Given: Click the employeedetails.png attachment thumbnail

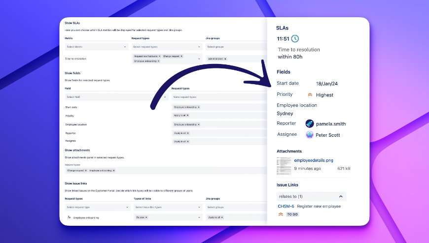Looking at the screenshot, I should pyautogui.click(x=284, y=166).
